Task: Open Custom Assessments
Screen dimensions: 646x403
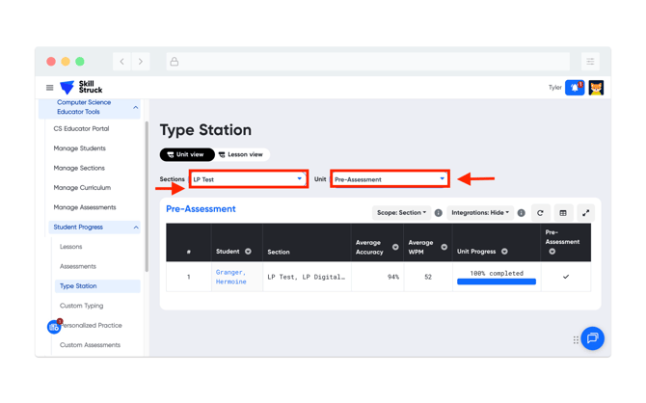Action: point(90,345)
